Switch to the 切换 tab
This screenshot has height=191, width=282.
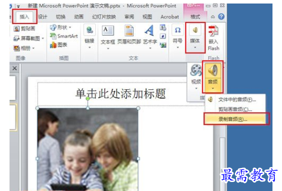click(61, 17)
